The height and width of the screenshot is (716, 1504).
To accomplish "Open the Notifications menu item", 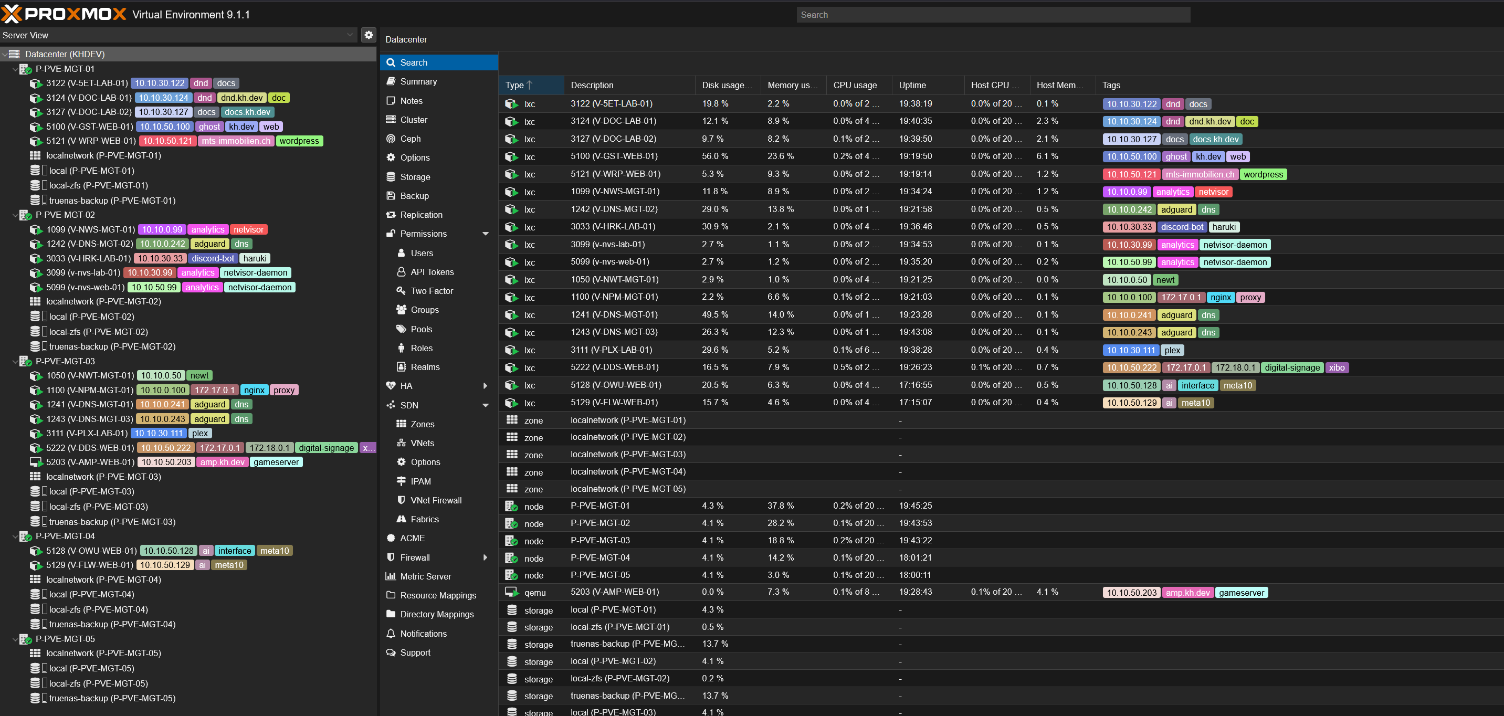I will pyautogui.click(x=423, y=633).
